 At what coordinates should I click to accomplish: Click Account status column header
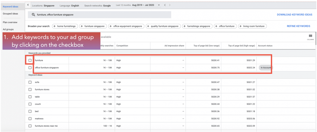pyautogui.click(x=265, y=46)
